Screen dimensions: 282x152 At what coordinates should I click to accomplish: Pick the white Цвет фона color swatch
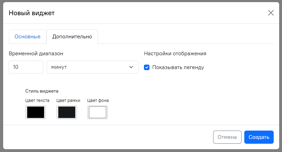(x=98, y=112)
